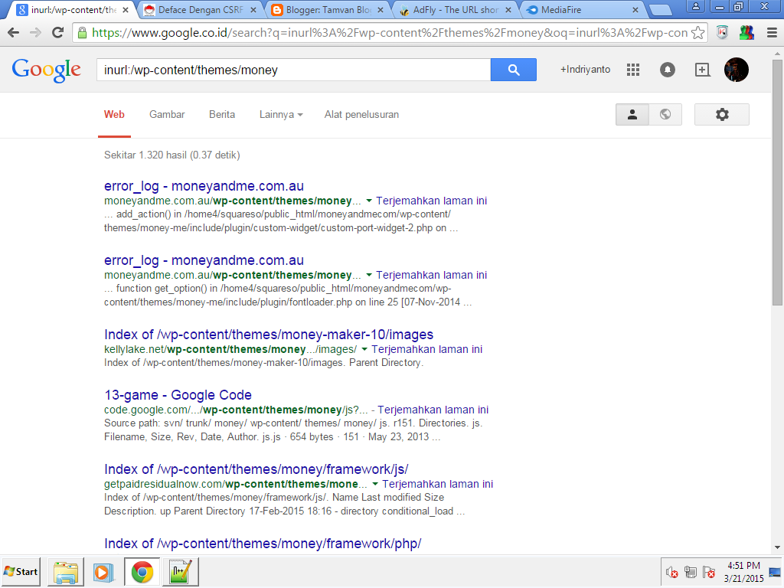Open Index of money/framework/js/ result
The image size is (784, 588).
click(x=256, y=469)
